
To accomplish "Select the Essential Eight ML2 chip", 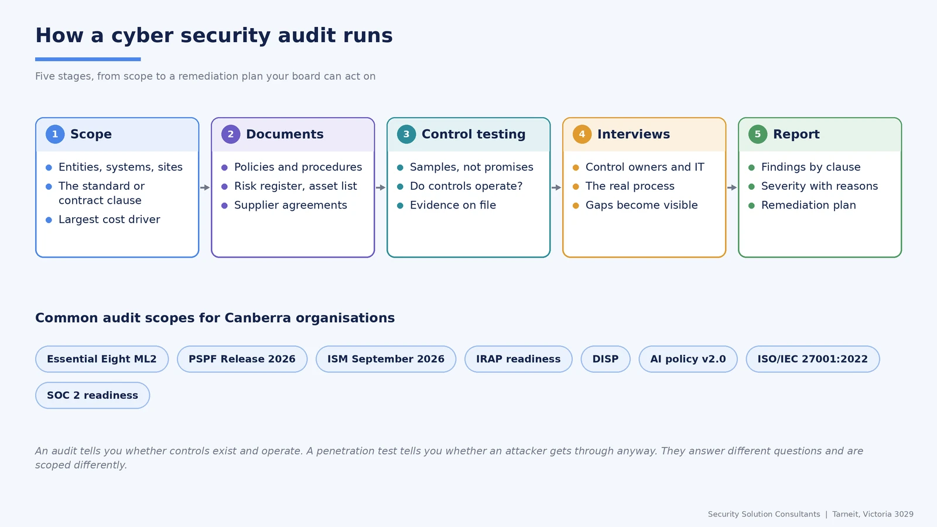I will pyautogui.click(x=102, y=359).
